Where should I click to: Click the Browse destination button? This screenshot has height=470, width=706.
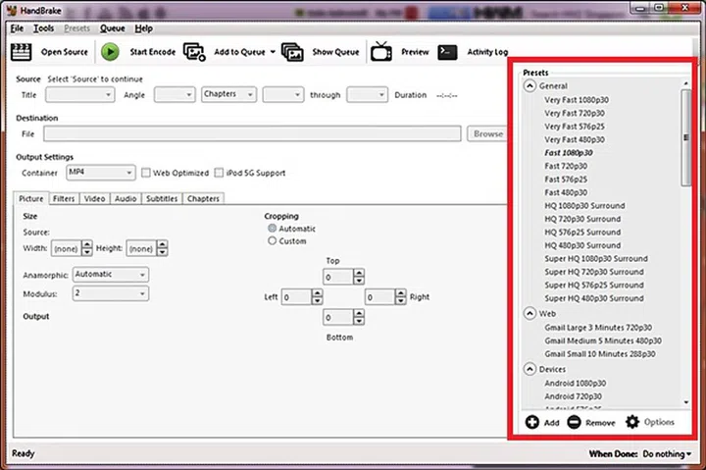488,133
